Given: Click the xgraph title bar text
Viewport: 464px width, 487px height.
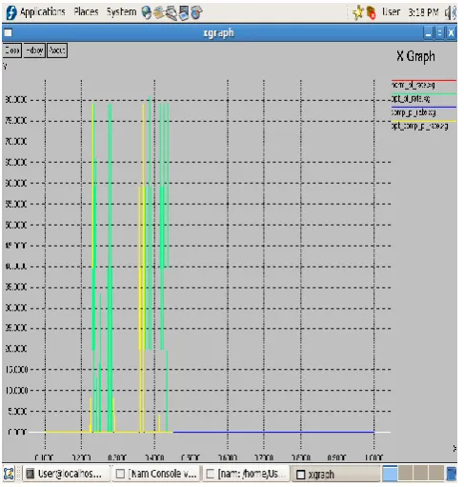Looking at the screenshot, I should tap(218, 33).
